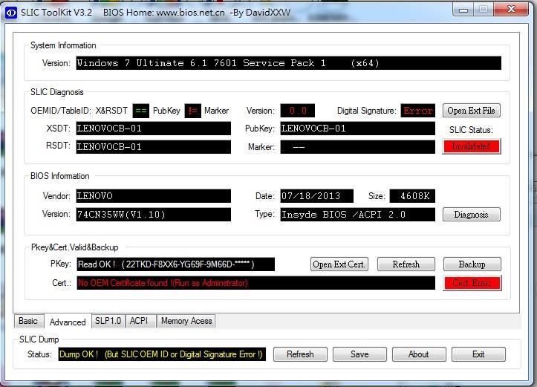Click the Insyde BIOS type field

[x=357, y=215]
